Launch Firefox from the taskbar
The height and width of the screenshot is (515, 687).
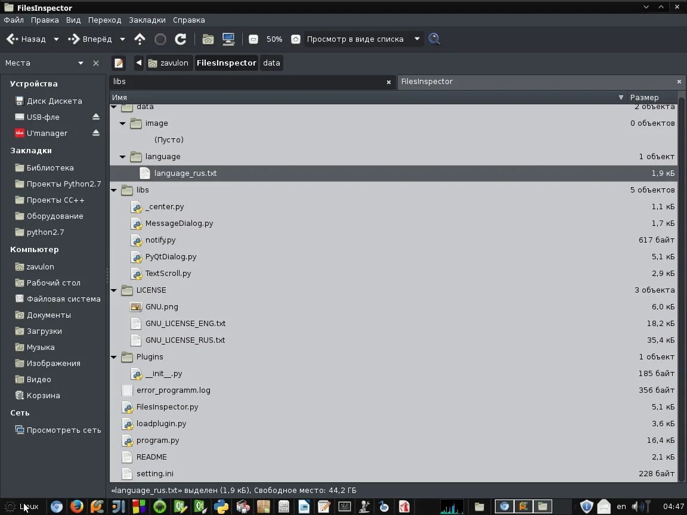pyautogui.click(x=76, y=507)
